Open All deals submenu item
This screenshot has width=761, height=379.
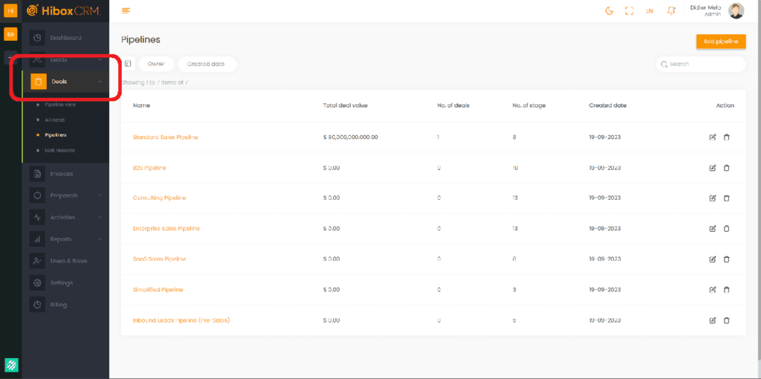pos(55,120)
